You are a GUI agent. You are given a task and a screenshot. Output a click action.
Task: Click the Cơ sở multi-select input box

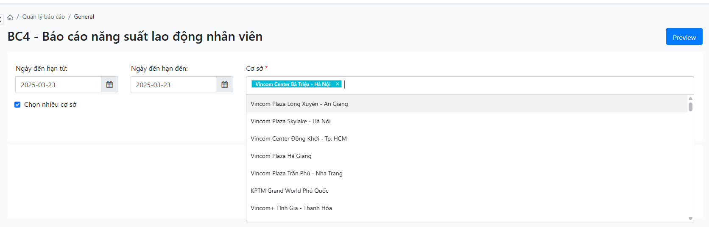tap(509, 85)
